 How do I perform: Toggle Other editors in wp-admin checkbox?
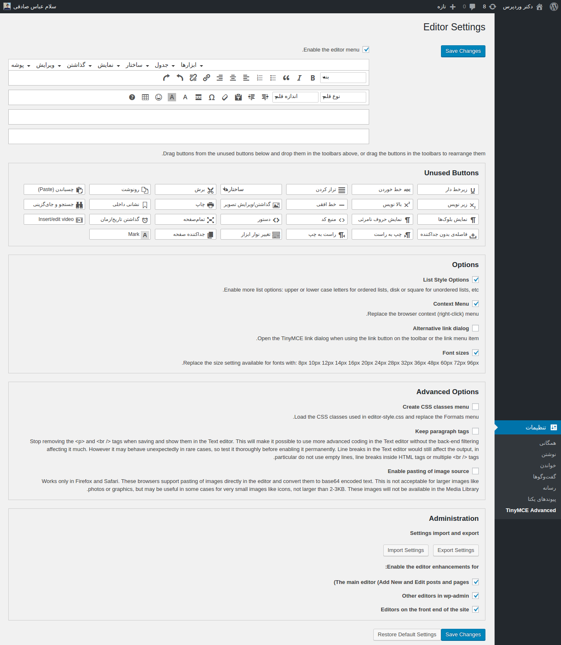point(475,596)
